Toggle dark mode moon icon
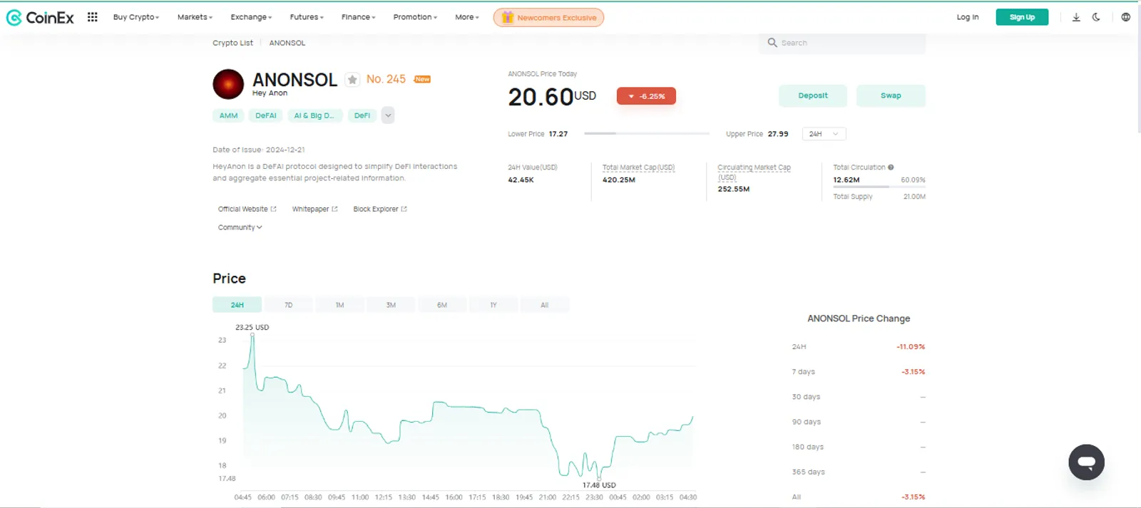Image resolution: width=1141 pixels, height=508 pixels. pos(1096,17)
